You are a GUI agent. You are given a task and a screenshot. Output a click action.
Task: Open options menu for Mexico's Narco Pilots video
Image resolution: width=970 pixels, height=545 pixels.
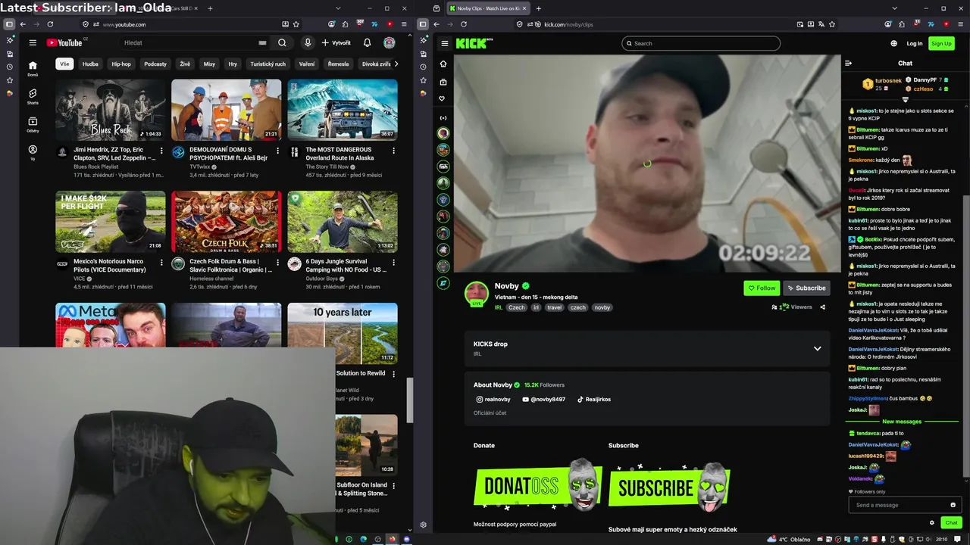point(161,262)
